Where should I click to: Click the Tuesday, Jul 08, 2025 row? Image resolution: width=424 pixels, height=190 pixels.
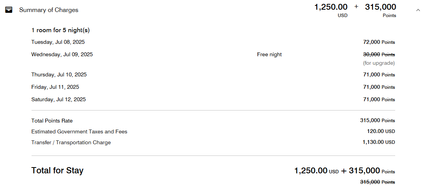coord(58,42)
